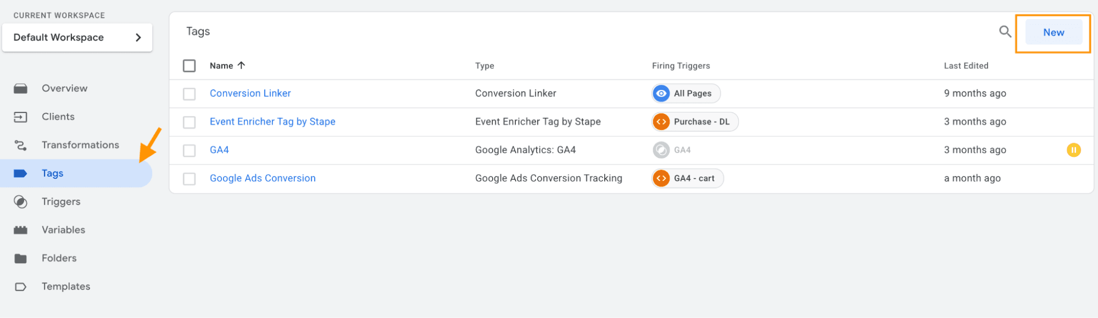Click the search magnifier icon in Tags
Viewport: 1098px width, 318px height.
(1005, 32)
